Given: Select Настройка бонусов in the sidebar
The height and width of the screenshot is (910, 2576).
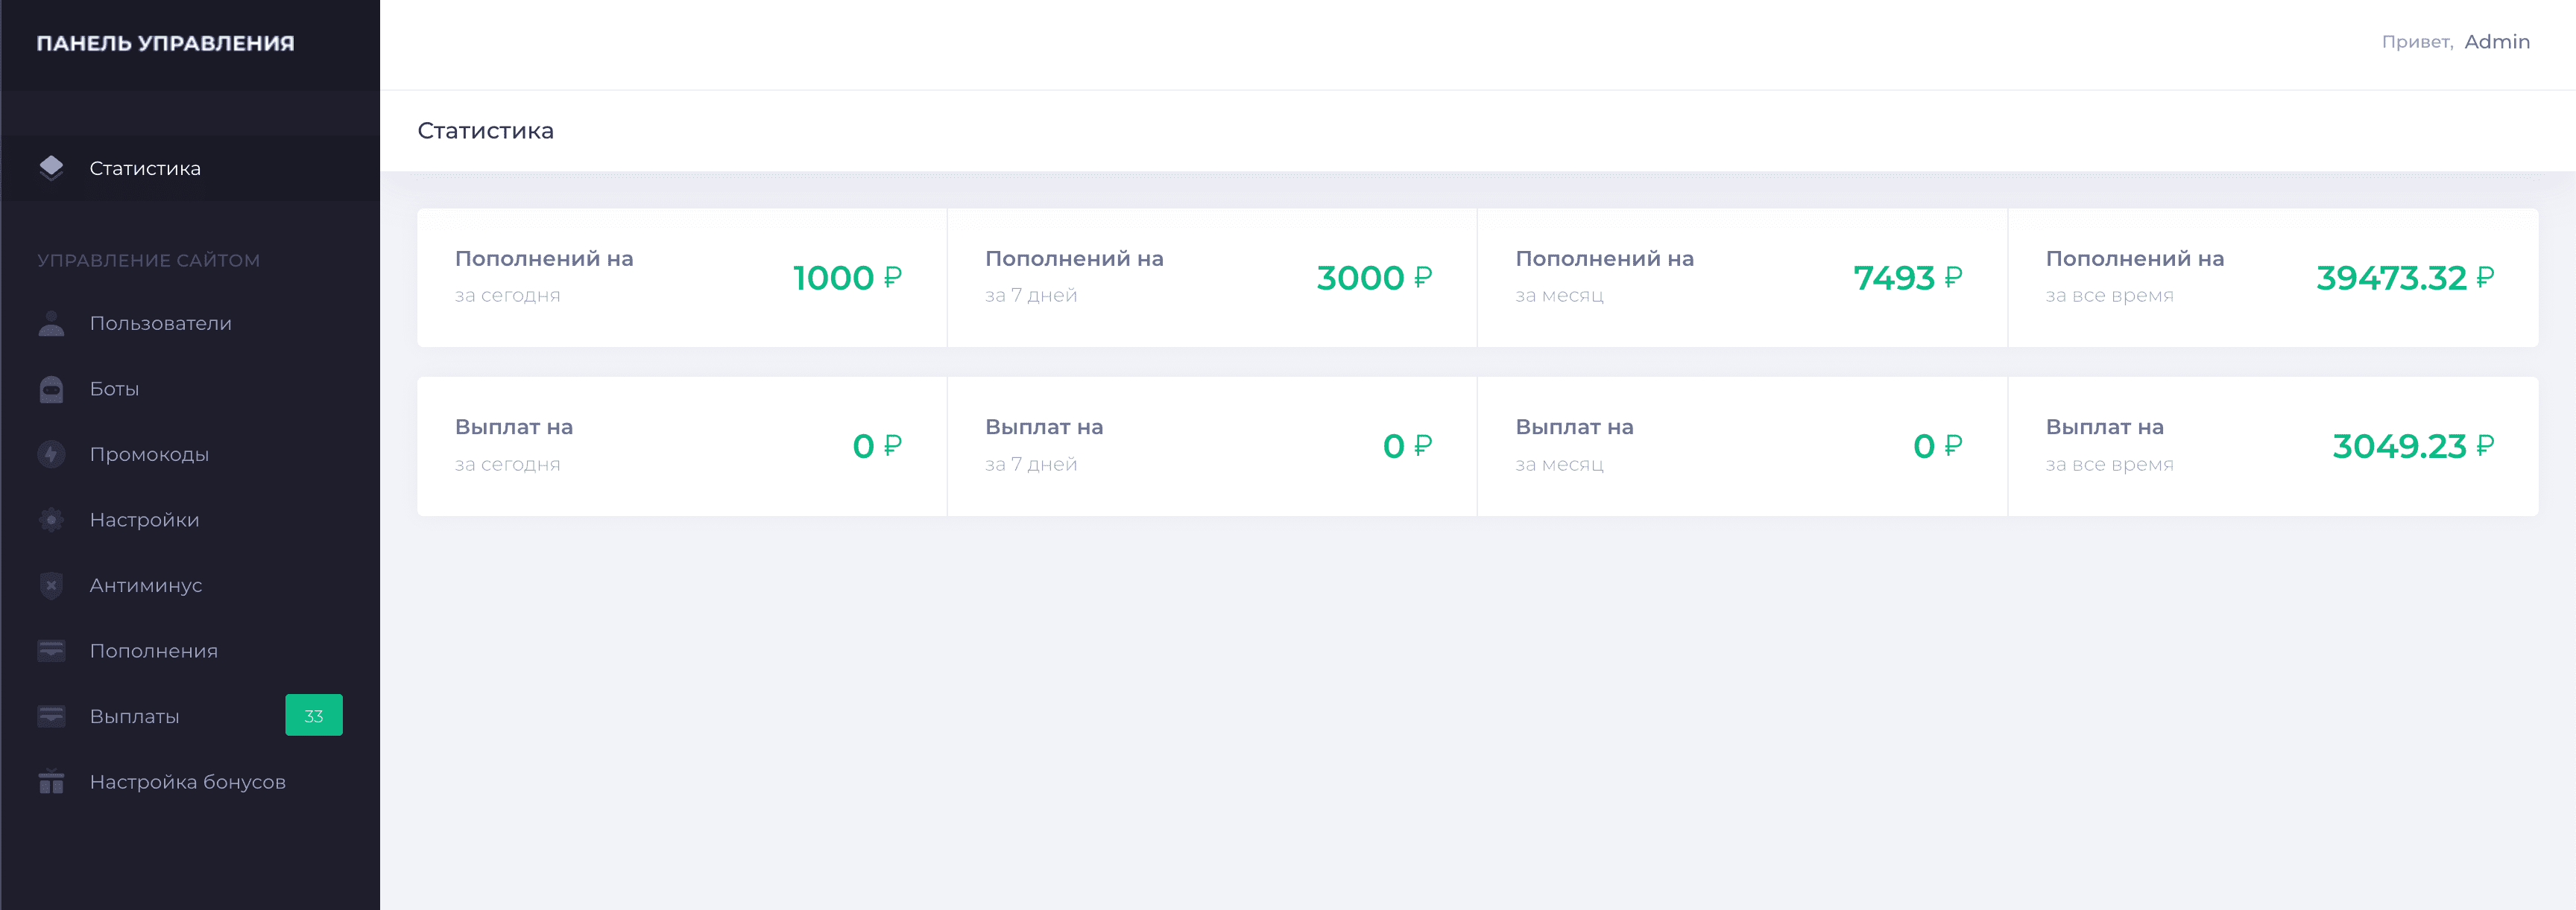Looking at the screenshot, I should (x=187, y=782).
